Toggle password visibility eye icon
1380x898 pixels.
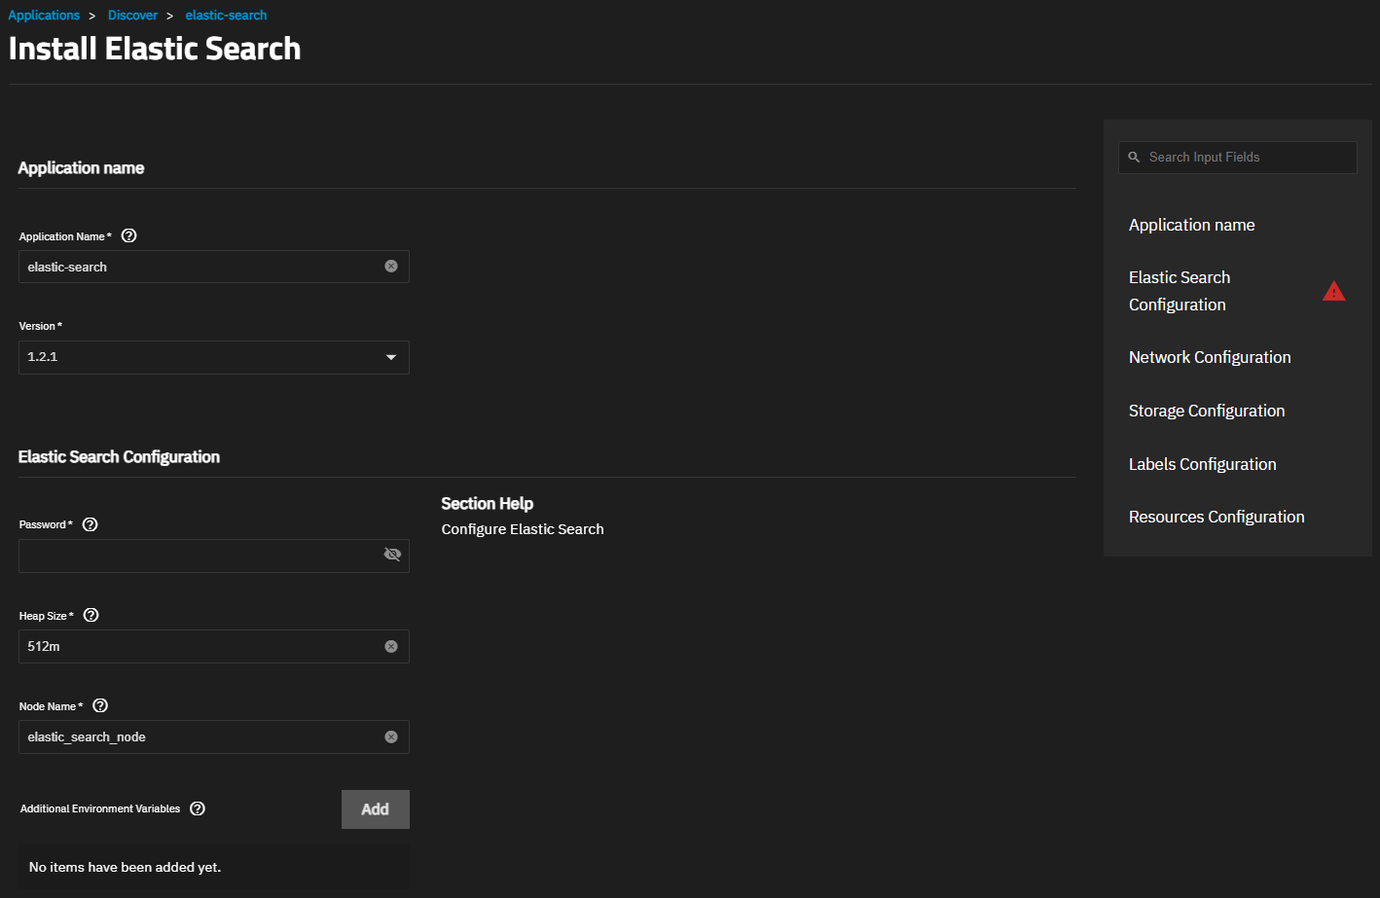[x=392, y=555]
